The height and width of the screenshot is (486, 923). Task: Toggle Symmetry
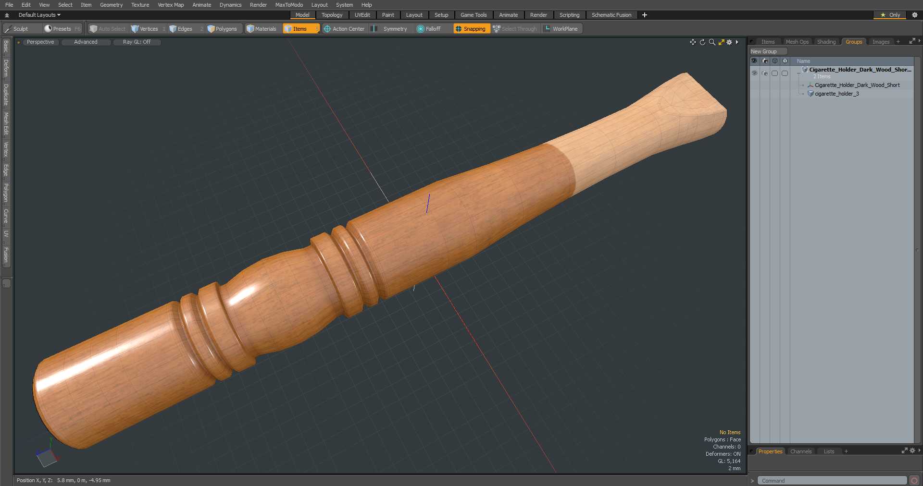[x=390, y=29]
